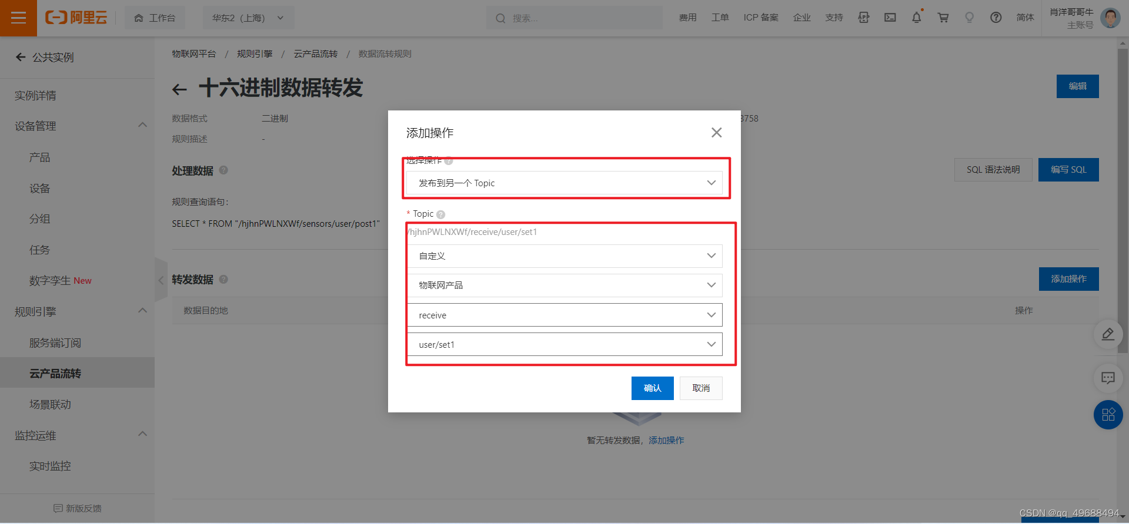The image size is (1129, 524).
Task: Click the back arrow beside 十六进制数据转发
Action: (179, 89)
